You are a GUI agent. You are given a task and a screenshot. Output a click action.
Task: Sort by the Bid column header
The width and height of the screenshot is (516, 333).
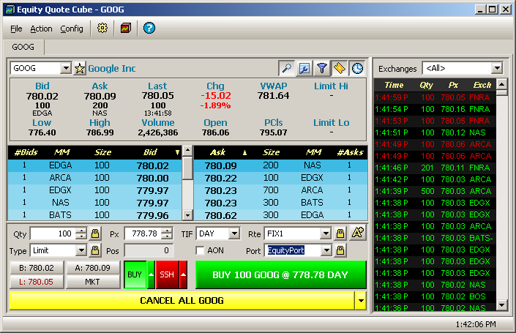click(x=150, y=152)
